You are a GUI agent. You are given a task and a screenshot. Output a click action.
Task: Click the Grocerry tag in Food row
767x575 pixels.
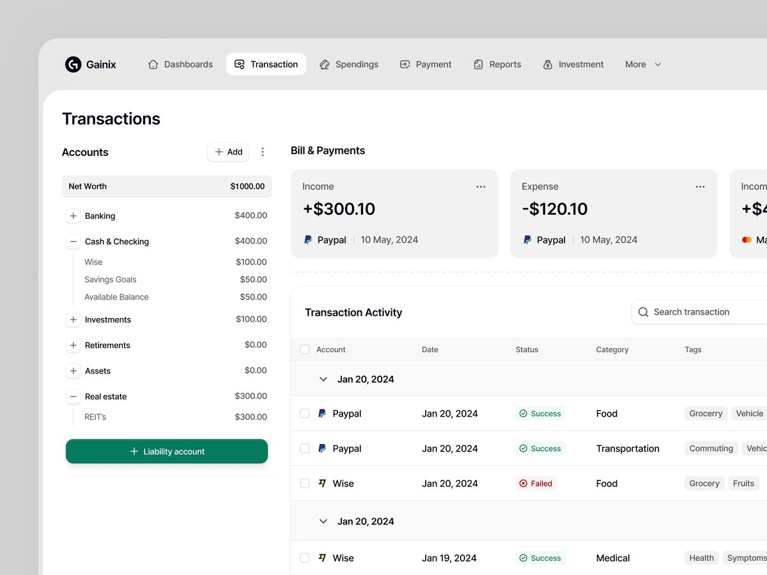(x=706, y=413)
